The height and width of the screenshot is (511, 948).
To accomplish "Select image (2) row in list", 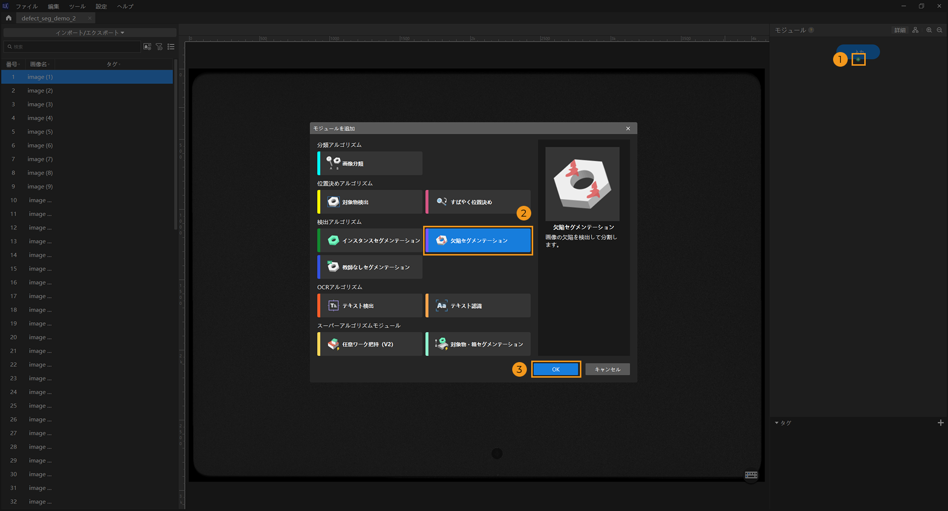I will coord(87,91).
